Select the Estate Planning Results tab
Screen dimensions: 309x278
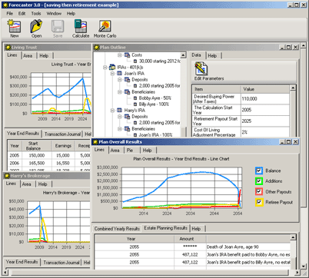click(x=165, y=228)
